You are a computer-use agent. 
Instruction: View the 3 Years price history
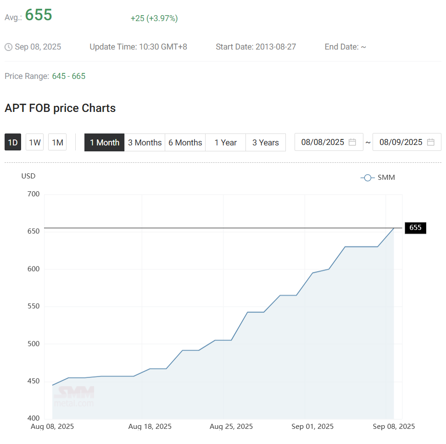point(265,143)
